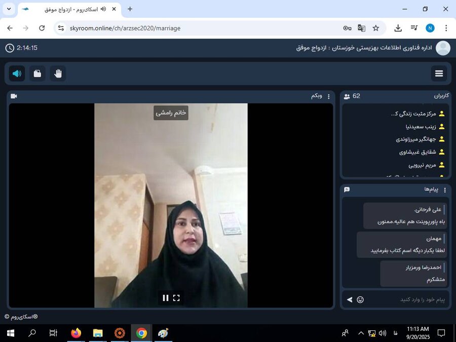Image resolution: width=456 pixels, height=342 pixels.
Task: Toggle the microphone icon next to شقایق غبیشاوی
Action: (x=441, y=151)
